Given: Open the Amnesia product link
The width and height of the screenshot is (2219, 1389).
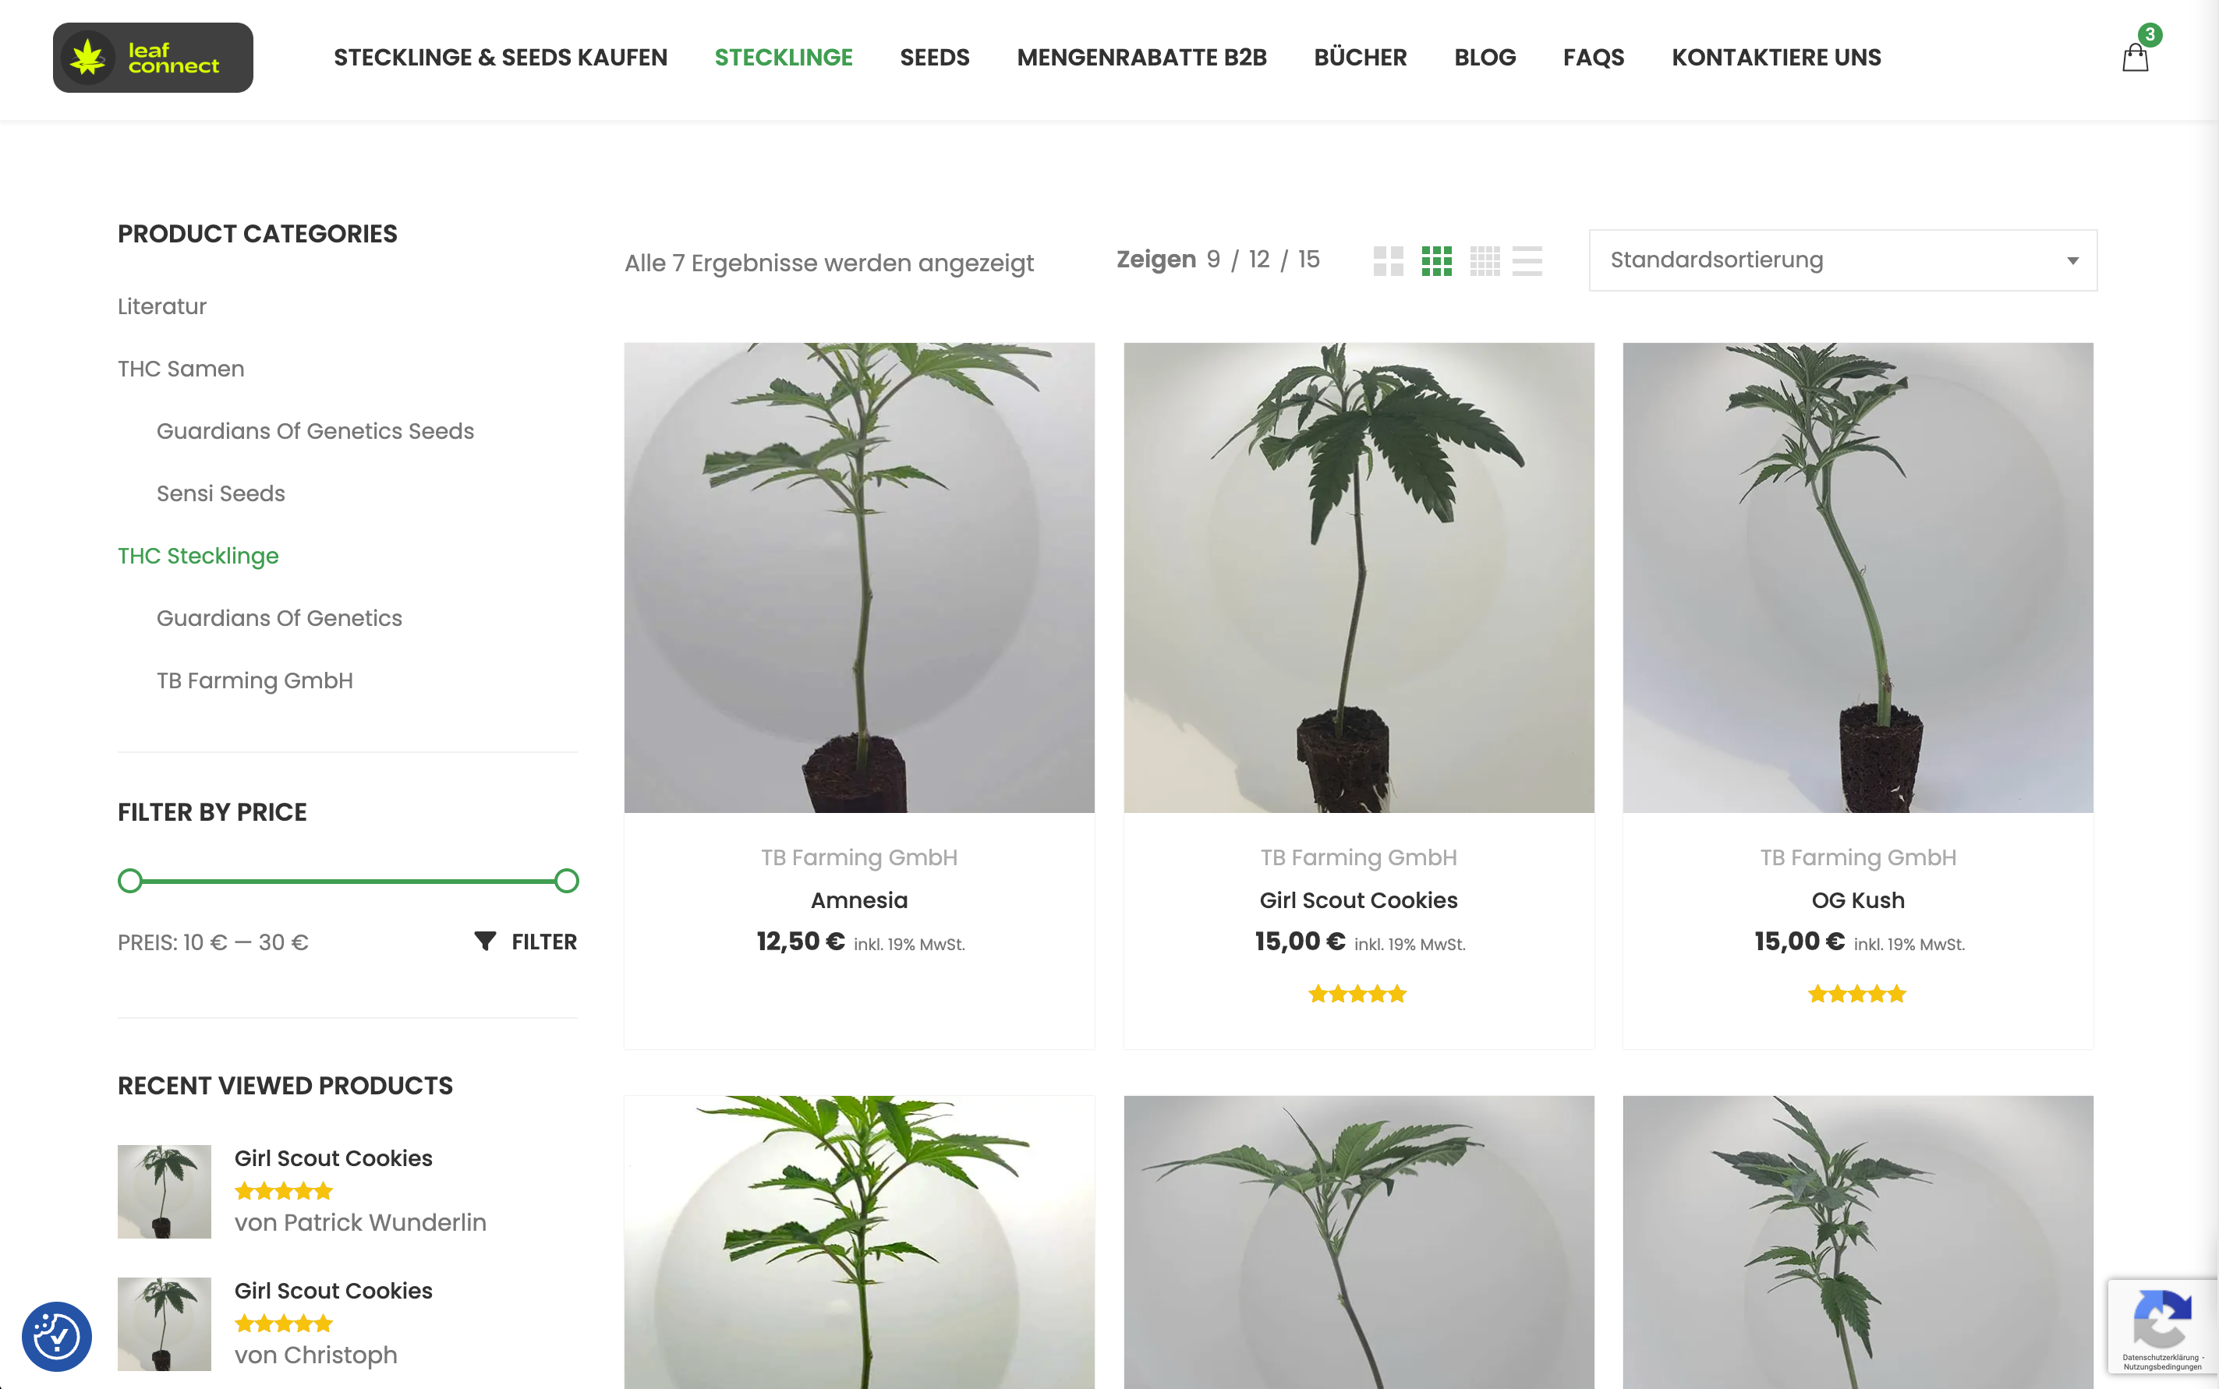Looking at the screenshot, I should (859, 900).
